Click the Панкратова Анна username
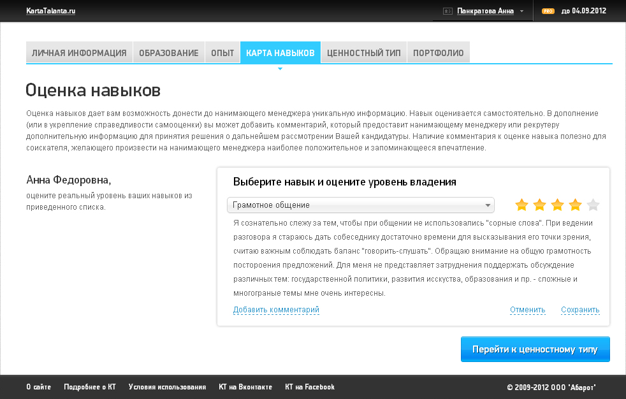This screenshot has height=399, width=626. tap(485, 11)
